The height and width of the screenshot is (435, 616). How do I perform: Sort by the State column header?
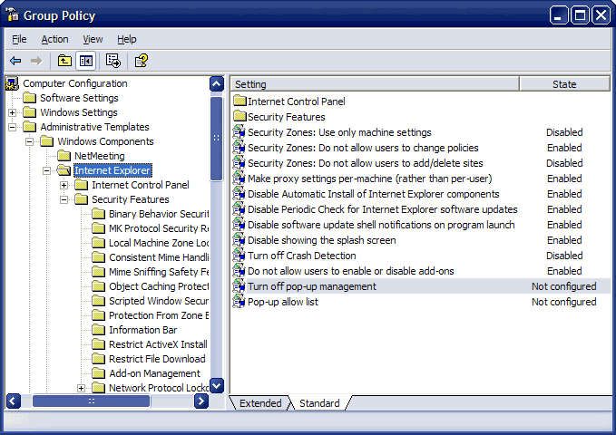(564, 84)
